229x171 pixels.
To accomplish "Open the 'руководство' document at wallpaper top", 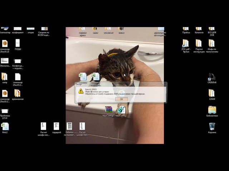I will tap(160, 31).
